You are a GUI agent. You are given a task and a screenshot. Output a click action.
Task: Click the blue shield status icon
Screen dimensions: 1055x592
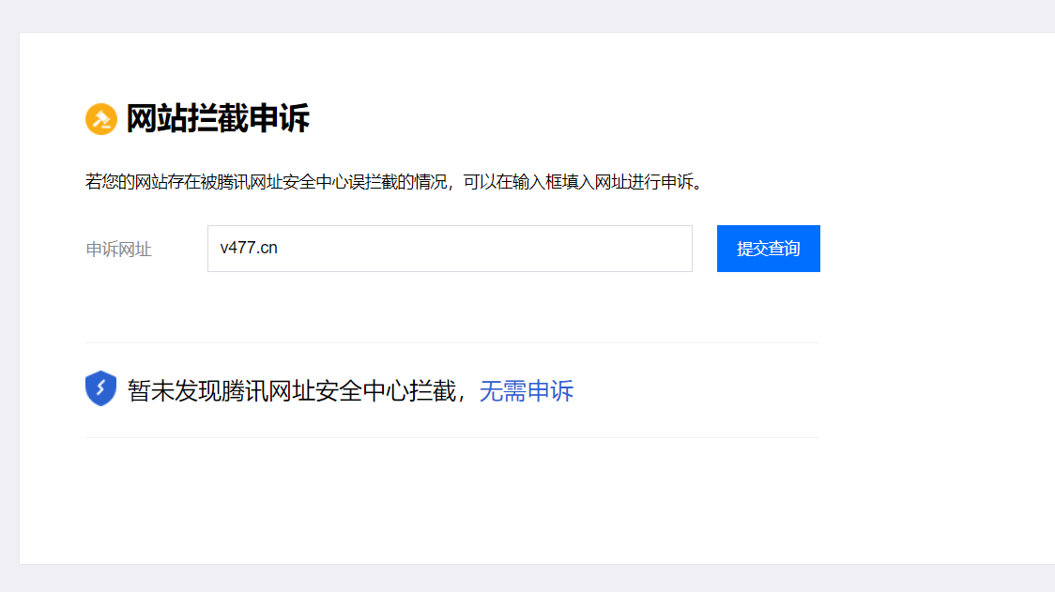101,388
